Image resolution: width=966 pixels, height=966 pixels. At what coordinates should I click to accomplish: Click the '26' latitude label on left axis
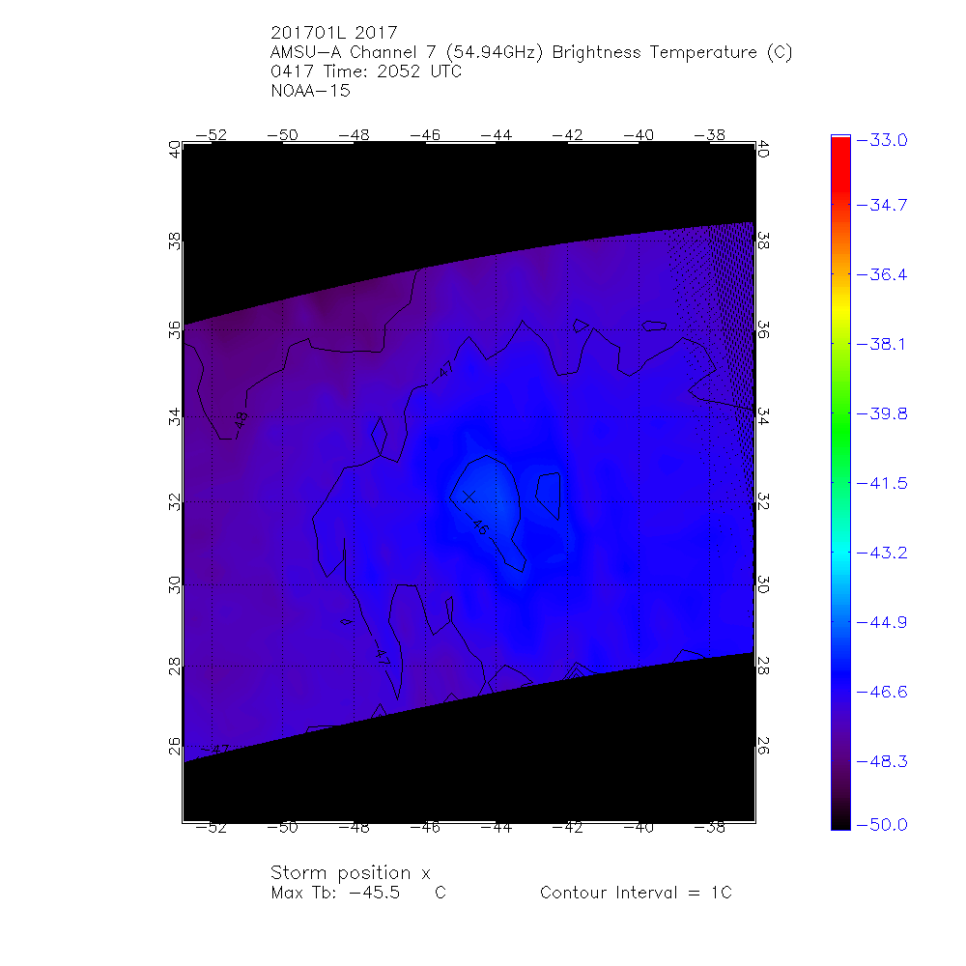pos(175,746)
